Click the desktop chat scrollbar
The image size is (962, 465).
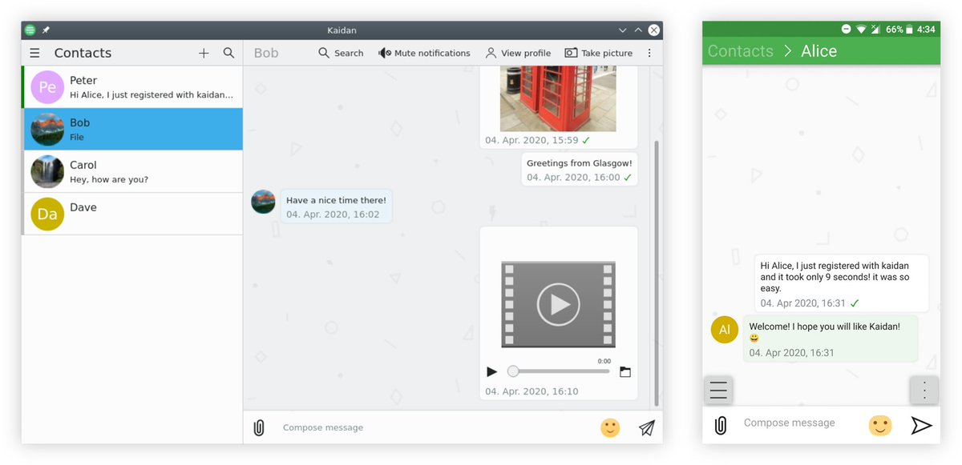pyautogui.click(x=658, y=272)
